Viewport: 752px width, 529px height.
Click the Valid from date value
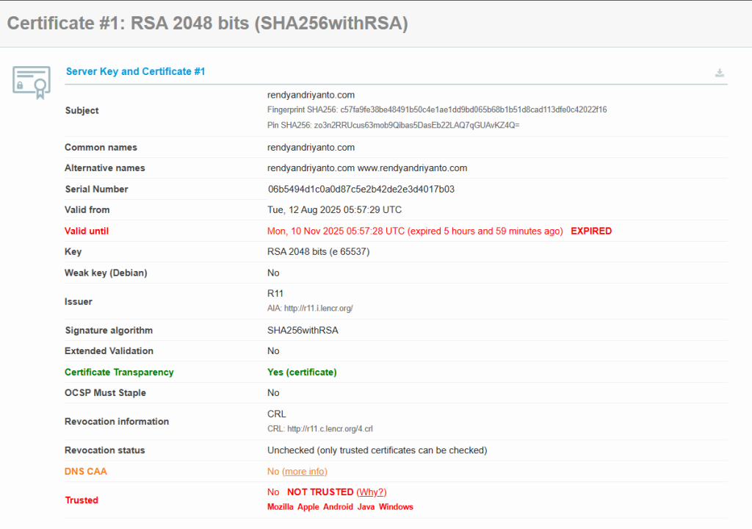pos(334,210)
